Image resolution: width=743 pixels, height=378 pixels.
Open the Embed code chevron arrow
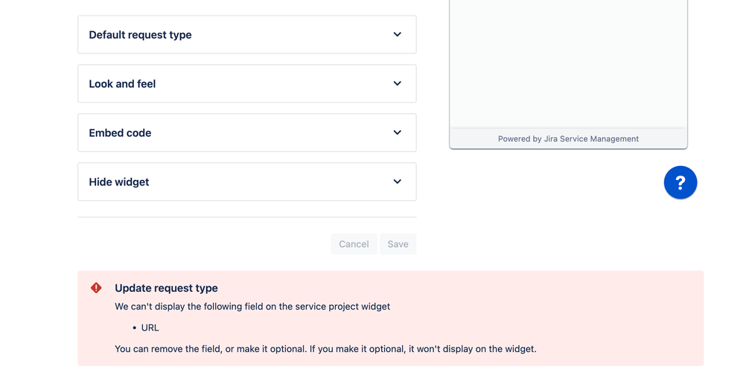pos(397,132)
